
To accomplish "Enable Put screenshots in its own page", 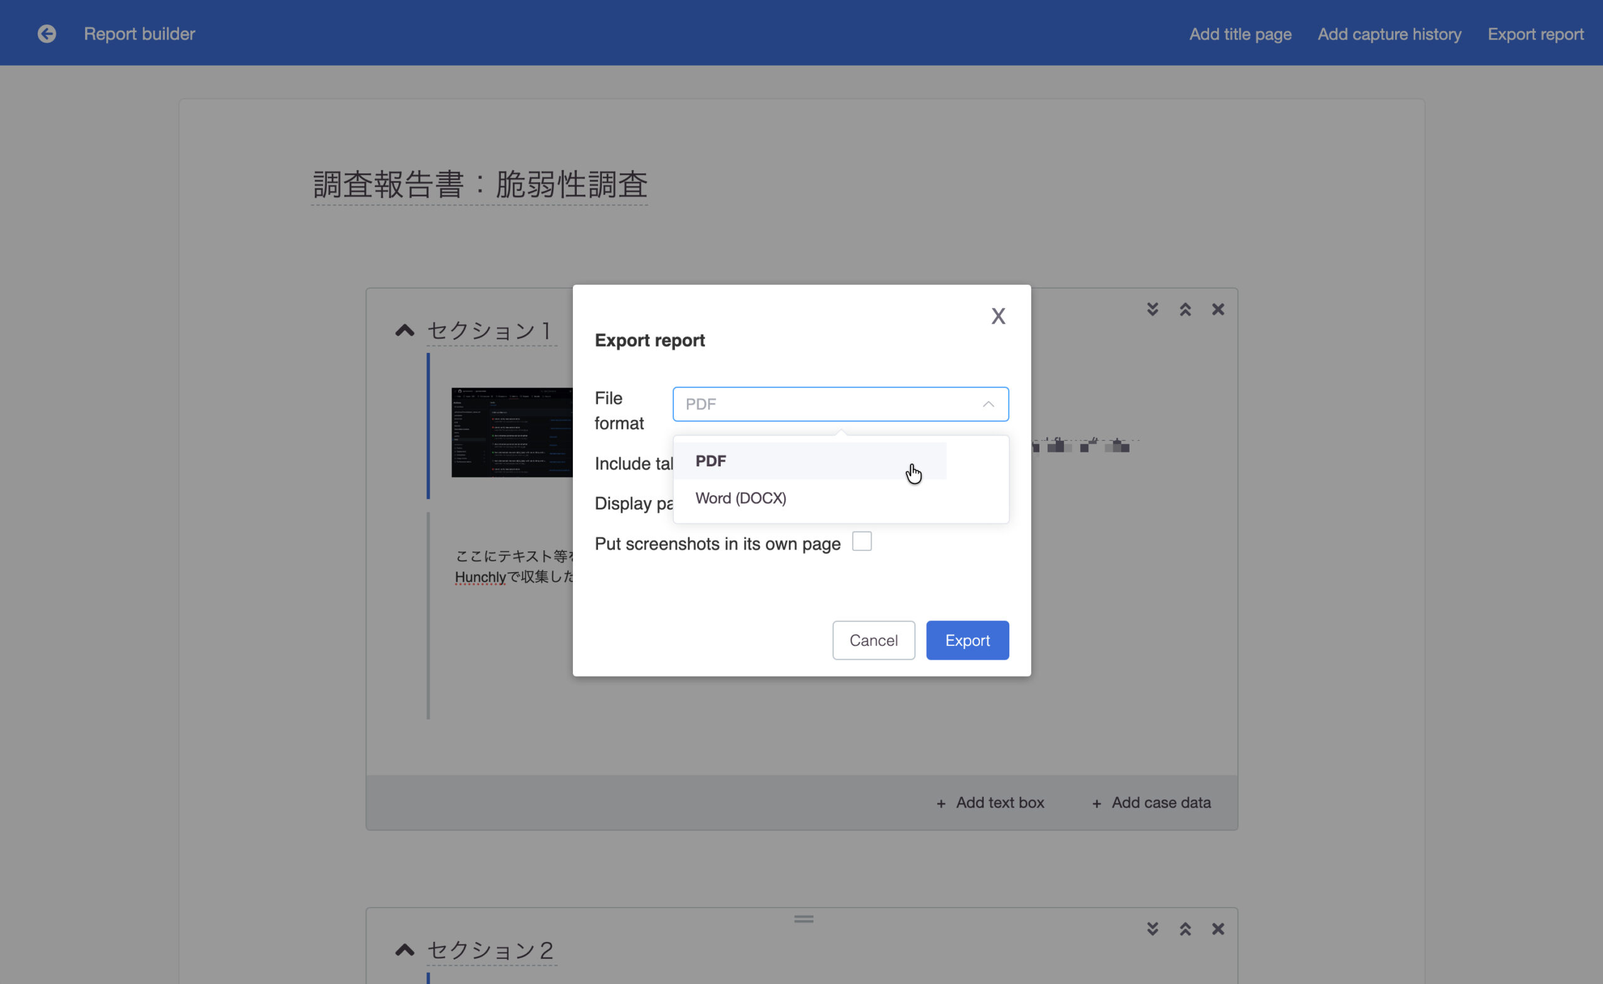I will (x=861, y=541).
